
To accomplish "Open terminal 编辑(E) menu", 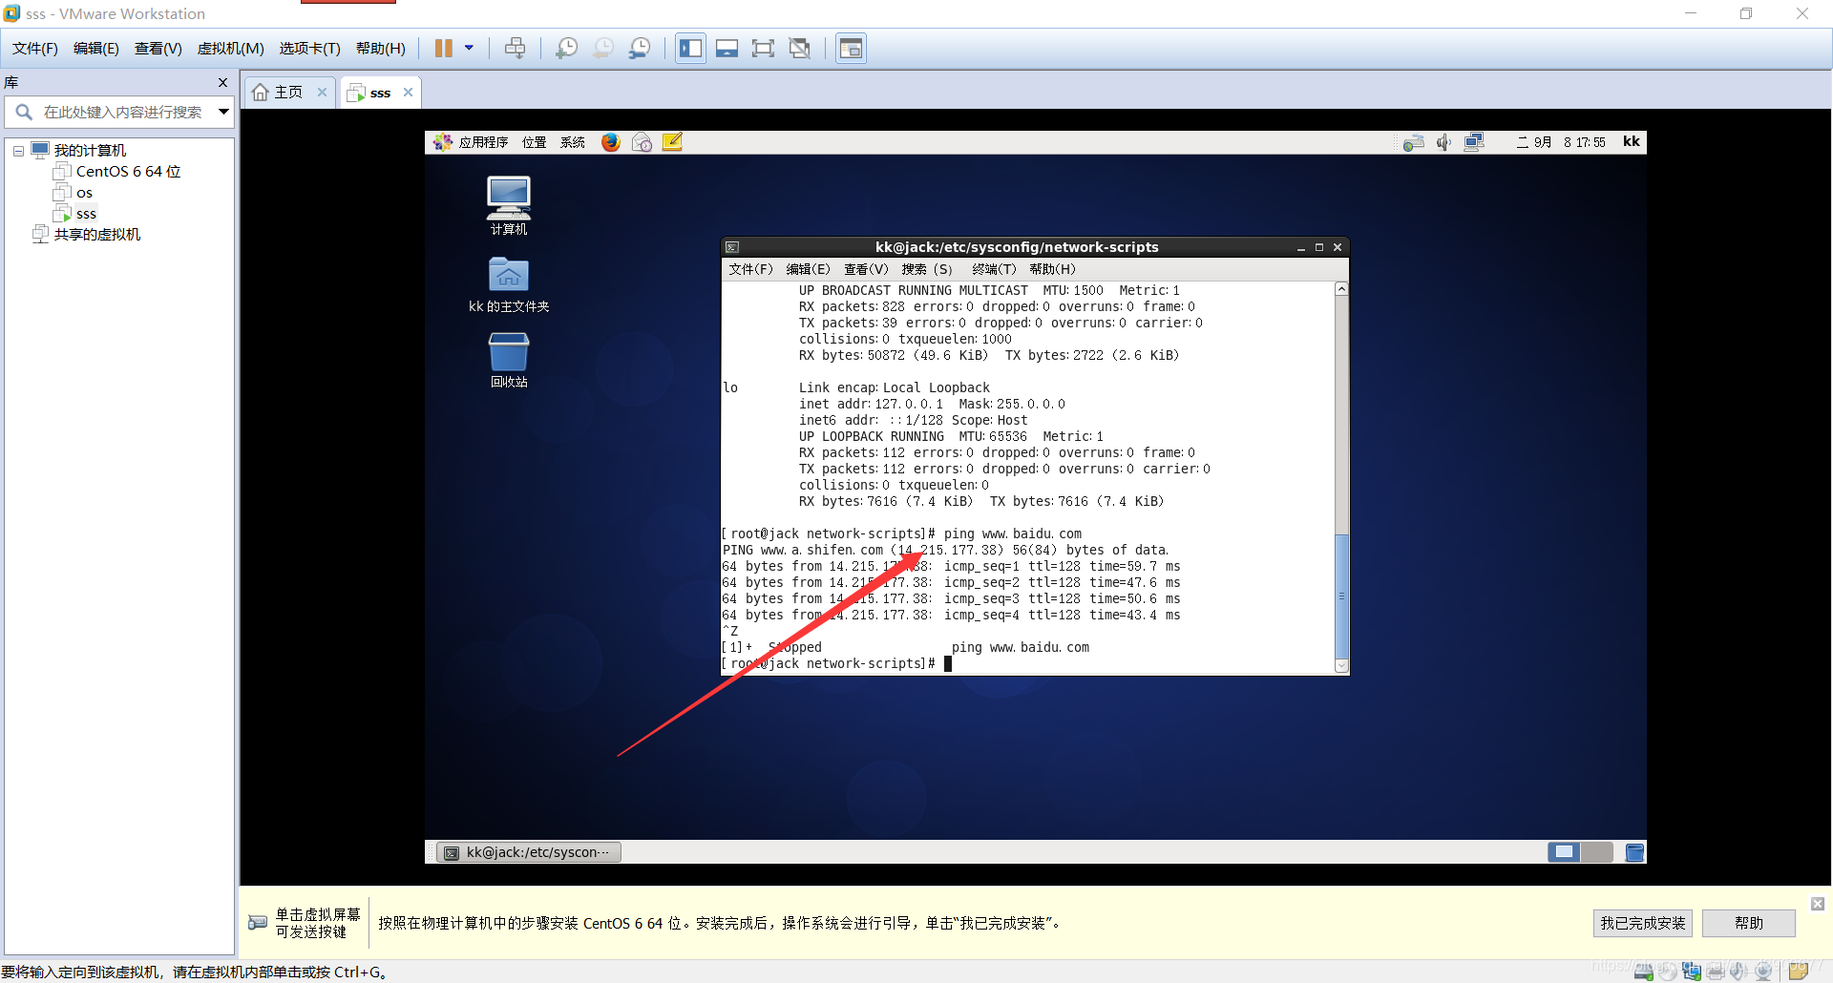I will (809, 269).
